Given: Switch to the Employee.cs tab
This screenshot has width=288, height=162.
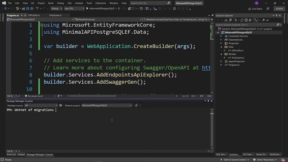Looking at the screenshot, I should coord(55,15).
